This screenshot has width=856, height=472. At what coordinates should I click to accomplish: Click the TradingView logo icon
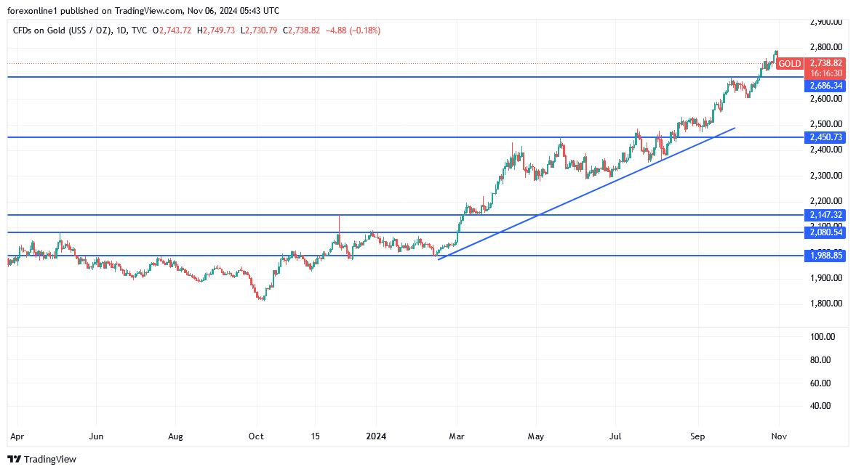(14, 459)
